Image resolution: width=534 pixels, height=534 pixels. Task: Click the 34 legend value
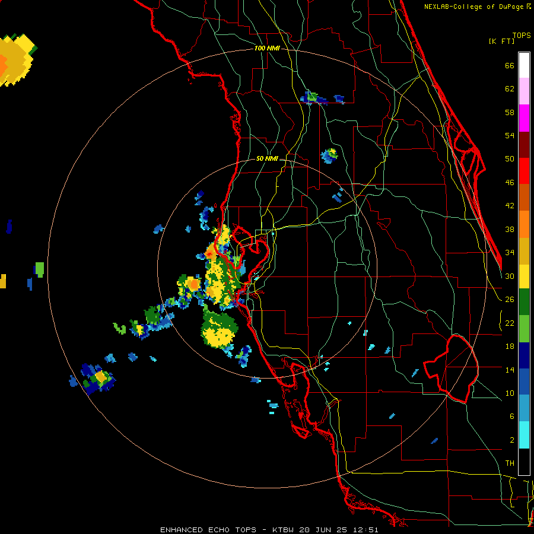click(x=510, y=253)
